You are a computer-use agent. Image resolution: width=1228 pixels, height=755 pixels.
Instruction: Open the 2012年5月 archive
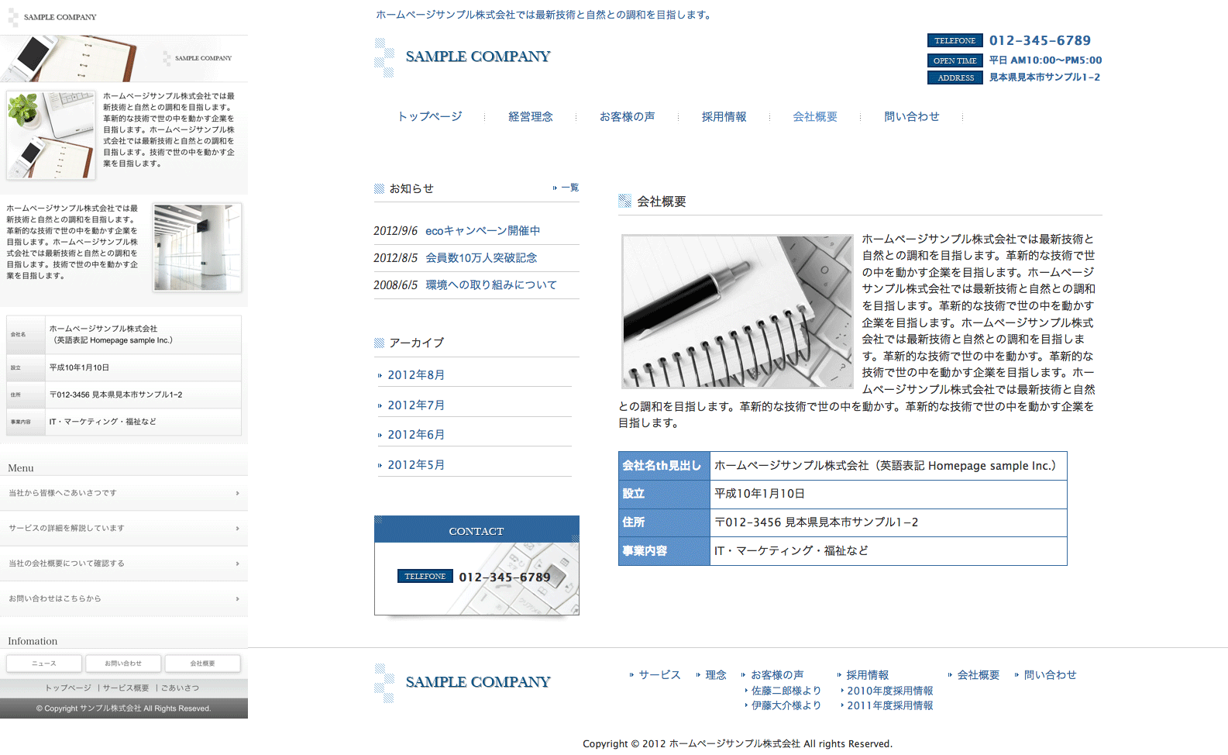(416, 465)
